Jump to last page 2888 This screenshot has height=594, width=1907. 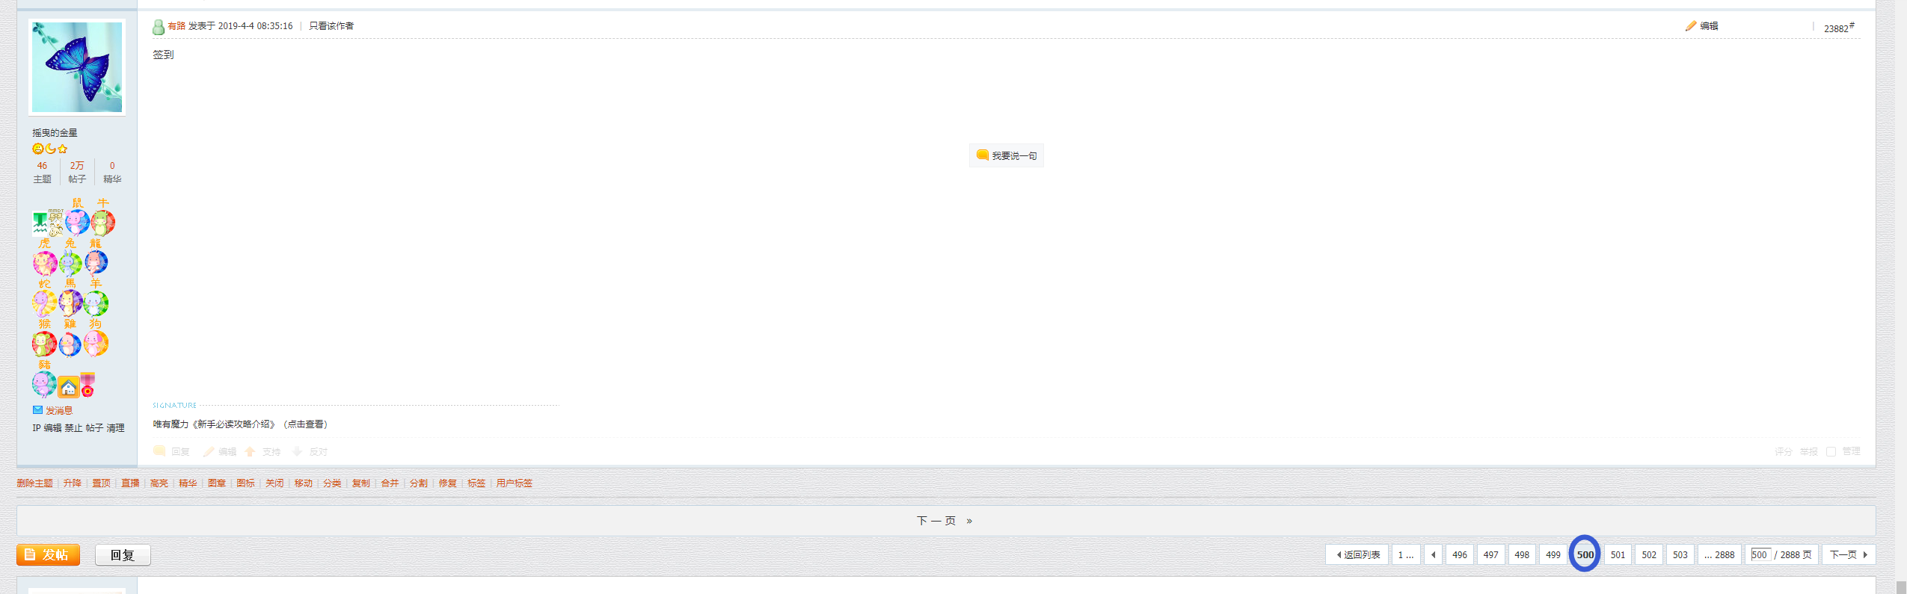(x=1719, y=555)
